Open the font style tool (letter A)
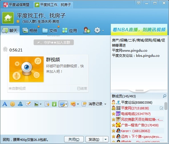169x144 pixels. [x=5, y=104]
